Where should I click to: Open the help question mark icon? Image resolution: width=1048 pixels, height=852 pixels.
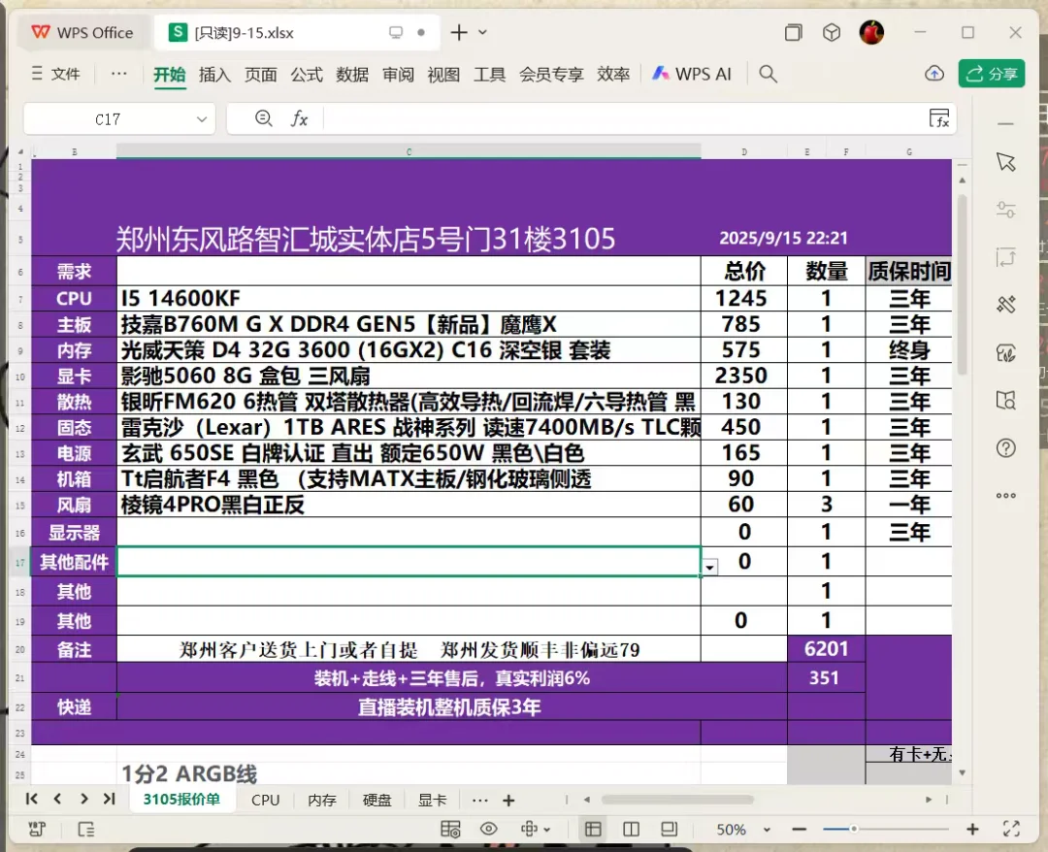point(1006,447)
